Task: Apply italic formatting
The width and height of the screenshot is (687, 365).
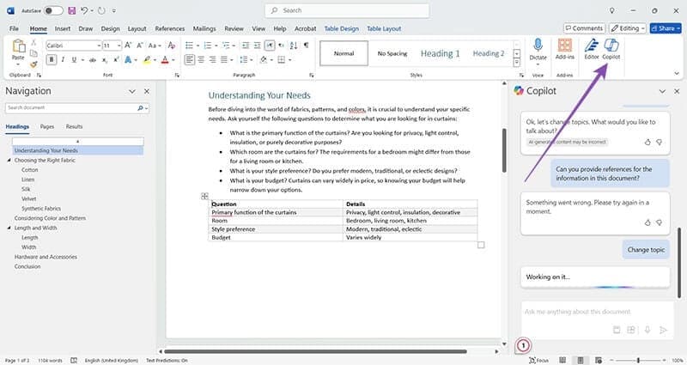Action: [64, 60]
